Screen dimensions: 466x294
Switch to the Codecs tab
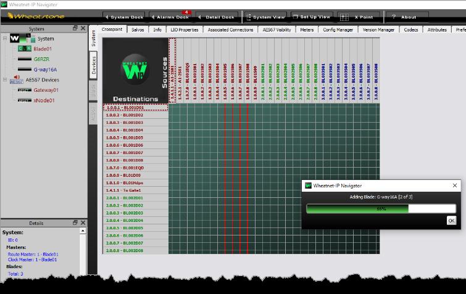click(410, 30)
